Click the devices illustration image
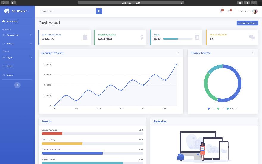The image size is (262, 164). coord(204,147)
